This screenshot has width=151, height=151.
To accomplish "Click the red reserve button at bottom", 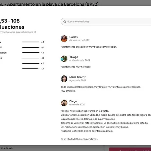I will 130,149.
